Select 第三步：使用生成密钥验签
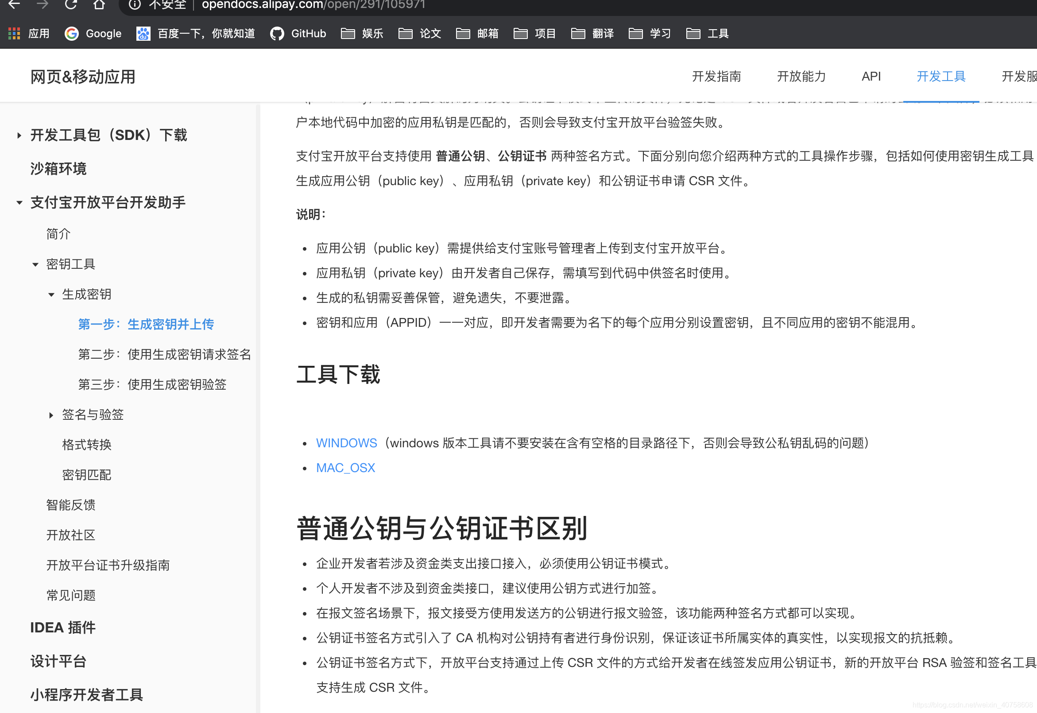This screenshot has height=713, width=1037. click(x=152, y=384)
